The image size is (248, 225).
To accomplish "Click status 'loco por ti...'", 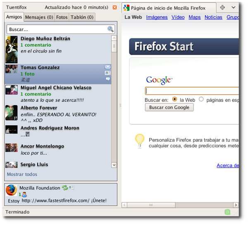I will 34,153.
